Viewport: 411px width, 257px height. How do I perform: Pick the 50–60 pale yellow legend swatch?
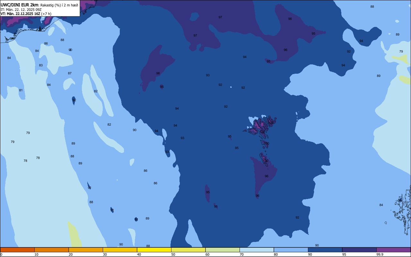pyautogui.click(x=188, y=250)
